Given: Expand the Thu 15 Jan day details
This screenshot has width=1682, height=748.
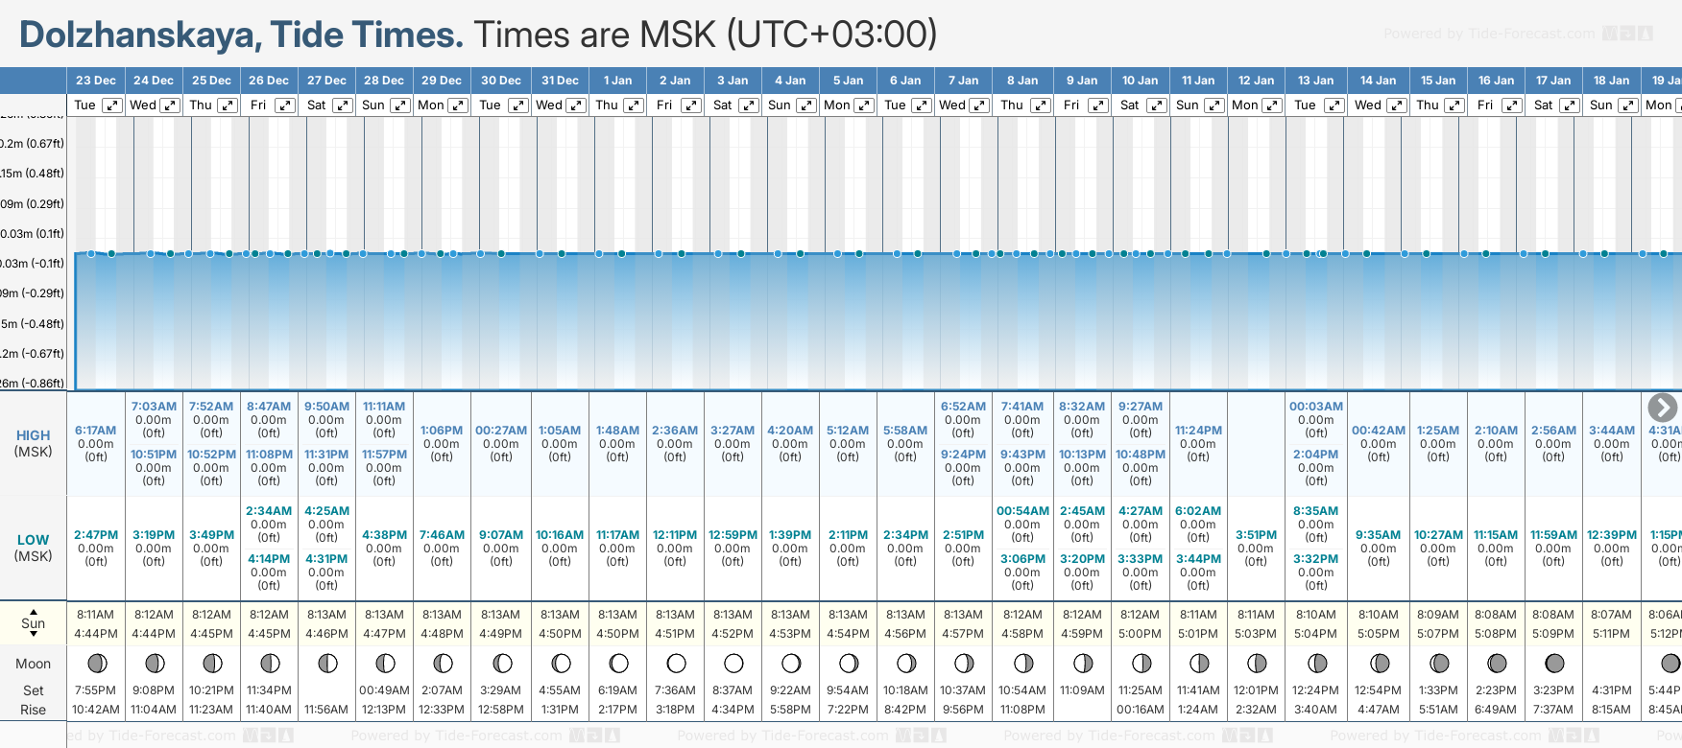Looking at the screenshot, I should click(1454, 105).
